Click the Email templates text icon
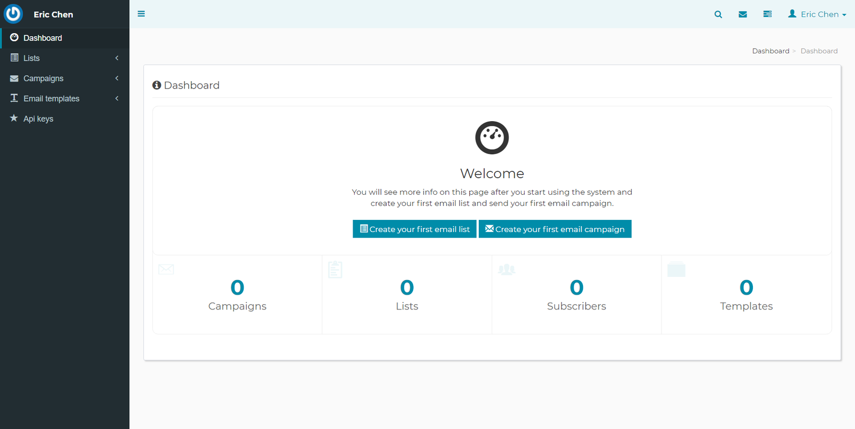This screenshot has height=429, width=855. click(x=14, y=98)
